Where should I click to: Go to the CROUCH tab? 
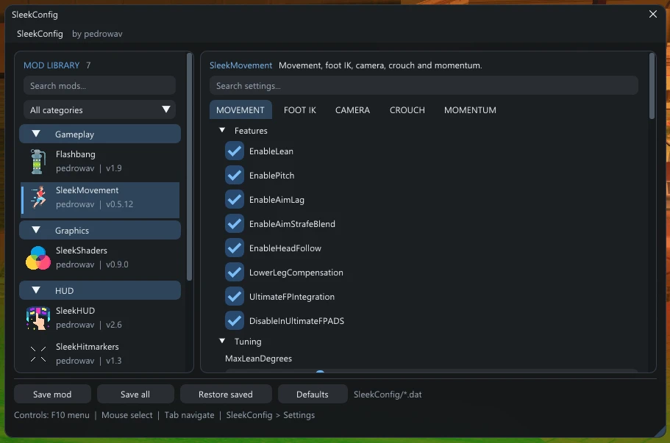point(407,110)
